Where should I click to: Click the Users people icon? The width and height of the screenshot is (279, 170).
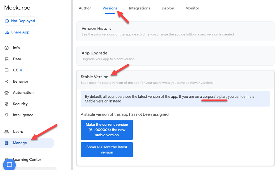point(7,132)
